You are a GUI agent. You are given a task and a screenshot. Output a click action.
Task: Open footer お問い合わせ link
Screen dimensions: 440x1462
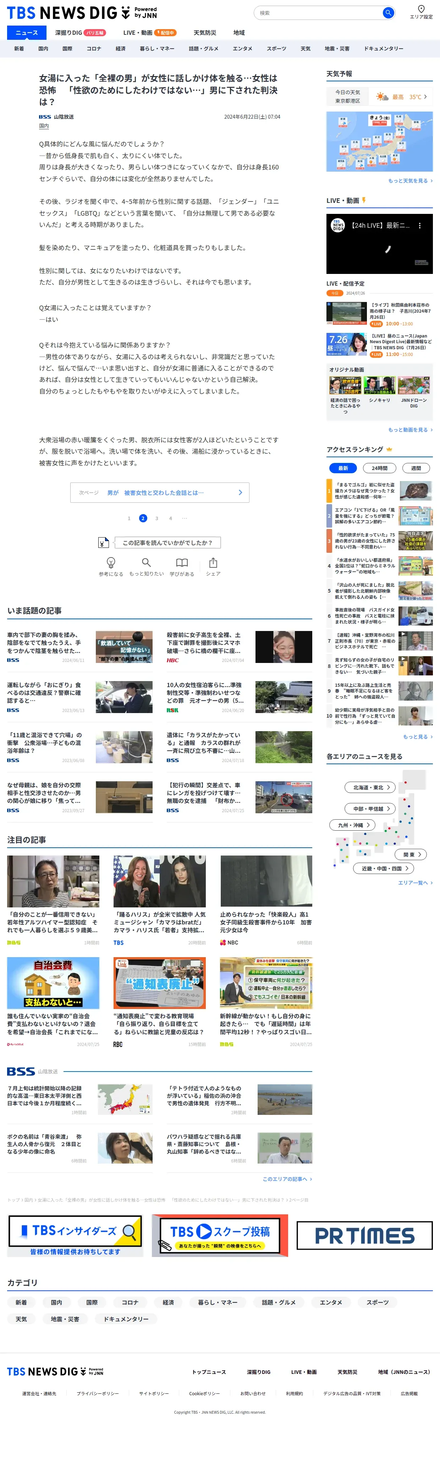(253, 1393)
